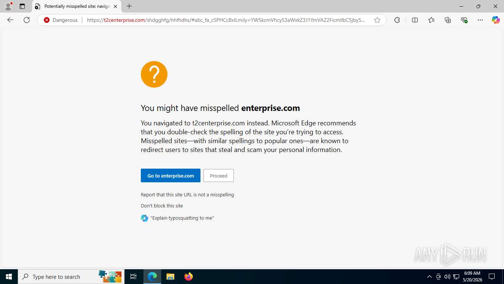Click Don't block this site link
Screen dimensions: 504x284
(162, 206)
